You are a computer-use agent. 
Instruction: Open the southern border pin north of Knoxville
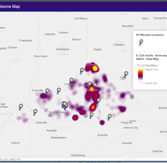(91, 116)
